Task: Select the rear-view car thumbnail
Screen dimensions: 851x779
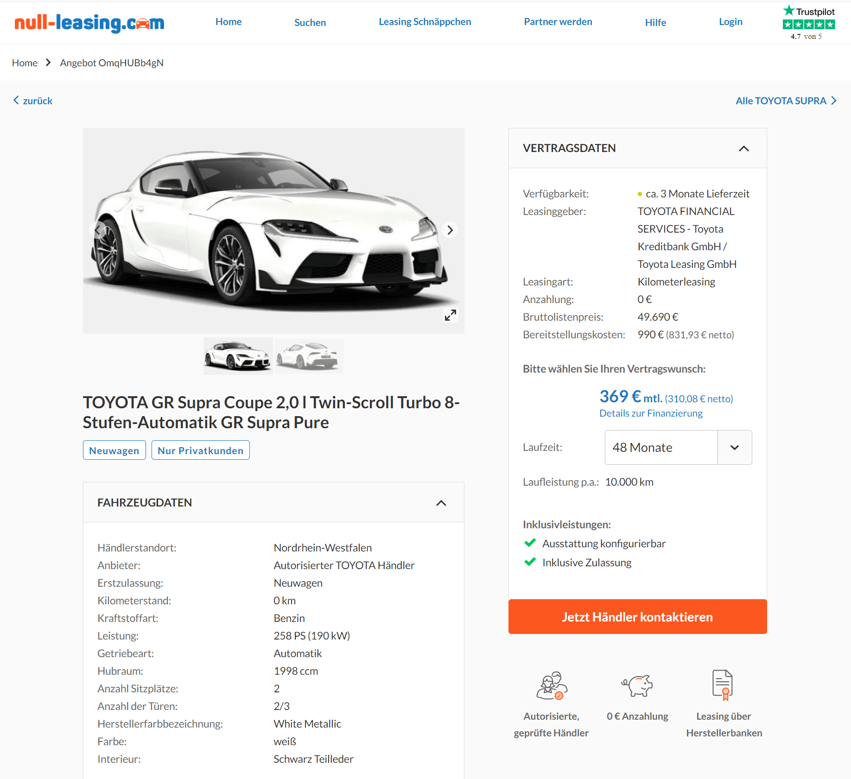Action: 309,356
